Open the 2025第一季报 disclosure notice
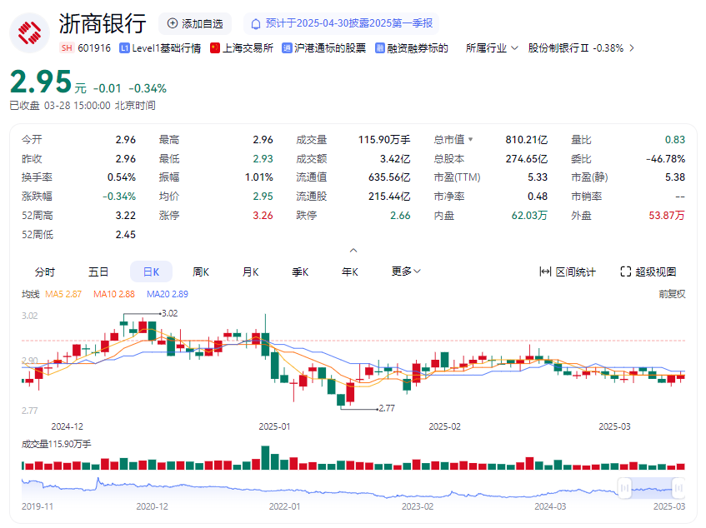This screenshot has width=706, height=528. [341, 23]
